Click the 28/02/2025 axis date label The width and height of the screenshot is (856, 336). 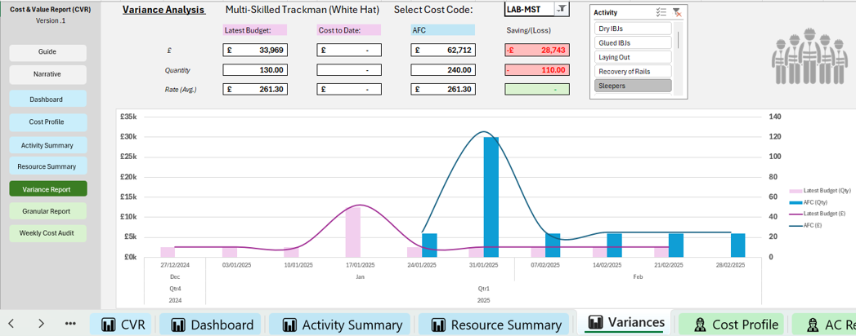731,265
